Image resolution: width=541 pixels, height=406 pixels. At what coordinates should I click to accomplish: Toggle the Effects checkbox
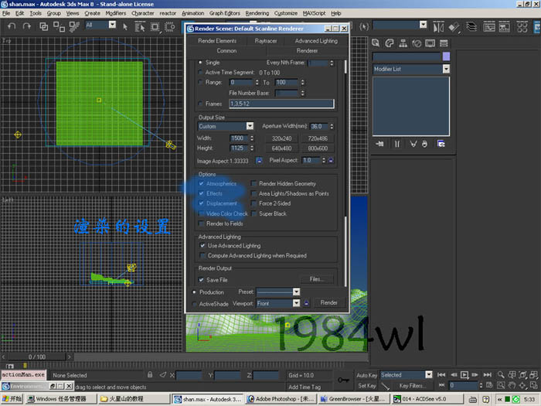click(x=201, y=193)
